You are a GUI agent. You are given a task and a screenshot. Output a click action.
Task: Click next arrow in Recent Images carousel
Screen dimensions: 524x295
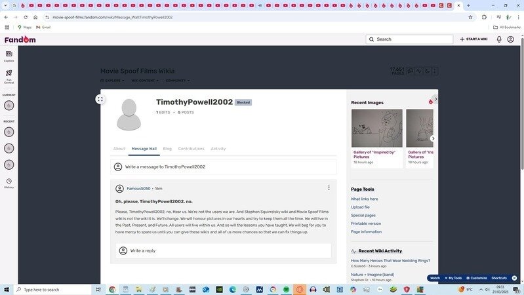pos(433,138)
